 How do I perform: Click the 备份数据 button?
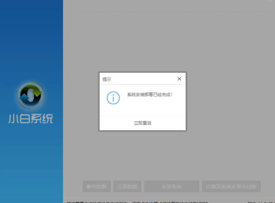(97, 187)
